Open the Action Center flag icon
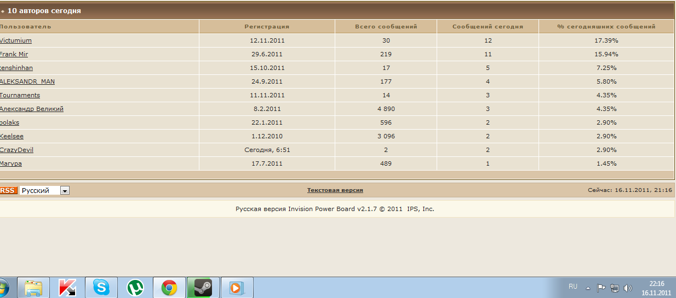Image resolution: width=676 pixels, height=298 pixels. [601, 288]
